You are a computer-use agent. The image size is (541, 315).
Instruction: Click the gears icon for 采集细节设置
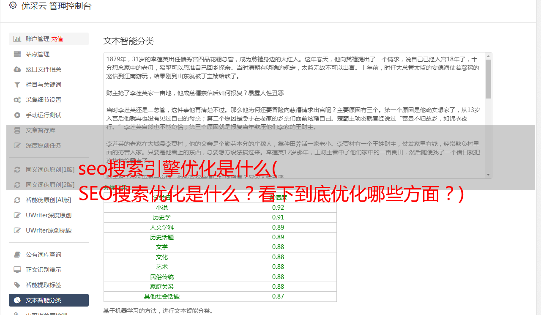point(17,100)
